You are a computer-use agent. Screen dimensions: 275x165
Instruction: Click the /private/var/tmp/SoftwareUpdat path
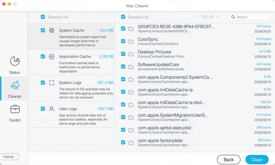162,69
